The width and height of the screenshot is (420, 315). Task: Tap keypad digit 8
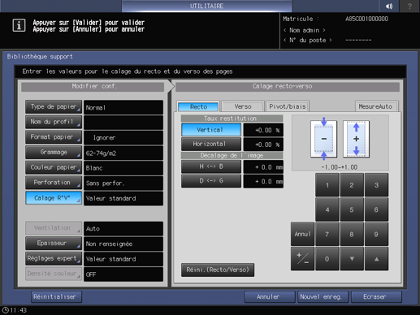point(352,234)
